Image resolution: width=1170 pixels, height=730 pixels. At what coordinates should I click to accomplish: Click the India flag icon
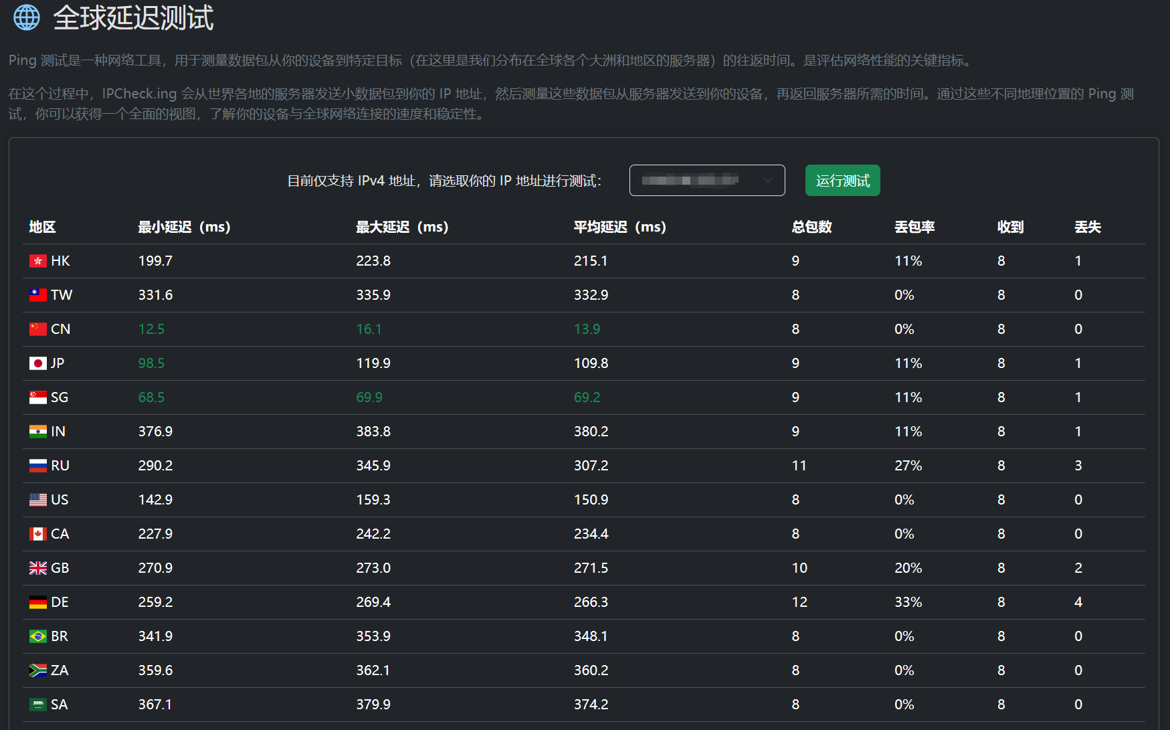pyautogui.click(x=38, y=432)
